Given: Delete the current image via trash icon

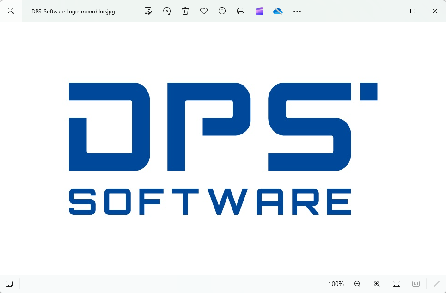Looking at the screenshot, I should tap(185, 11).
